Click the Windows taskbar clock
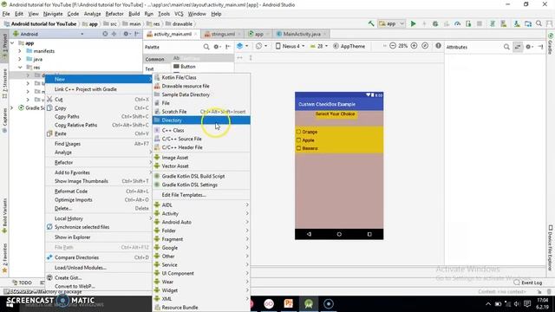 [x=543, y=304]
